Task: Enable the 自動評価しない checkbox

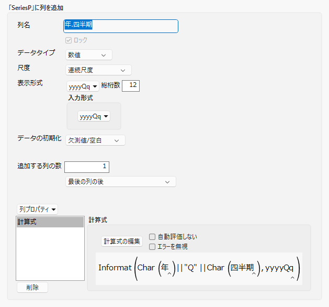Action: [x=152, y=237]
